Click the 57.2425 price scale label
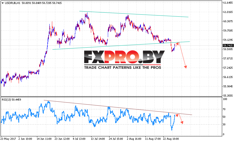Image resolution: width=234 pixels, height=142 pixels. (228, 68)
